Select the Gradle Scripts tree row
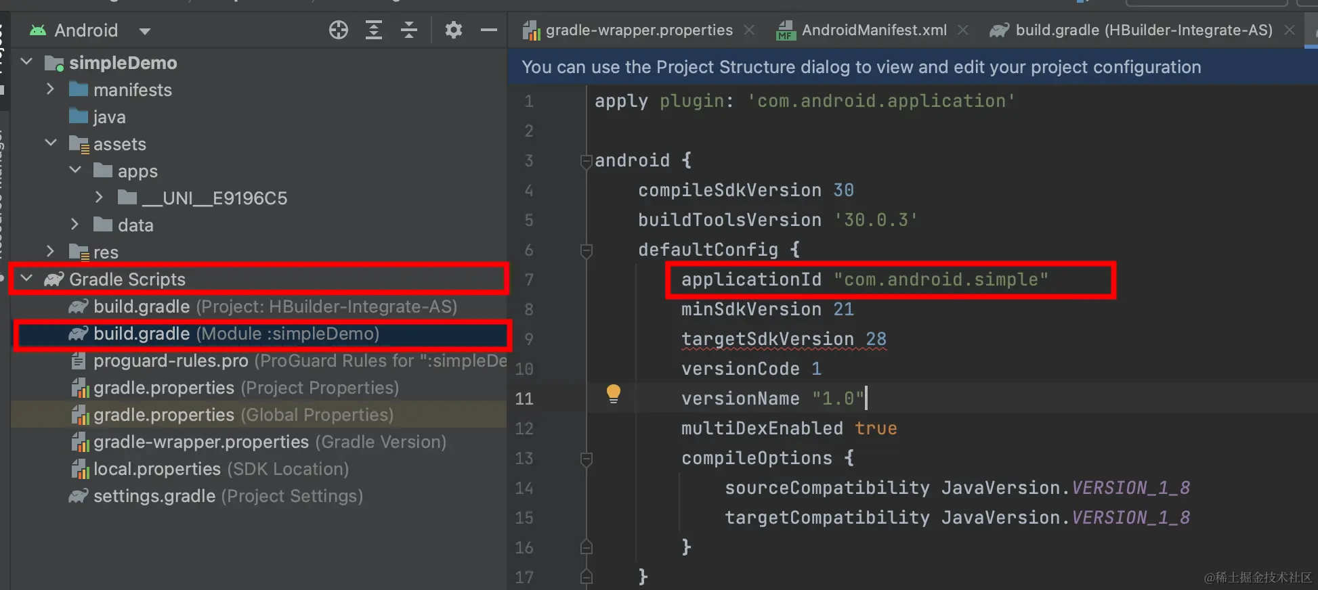This screenshot has height=590, width=1318. pyautogui.click(x=259, y=279)
